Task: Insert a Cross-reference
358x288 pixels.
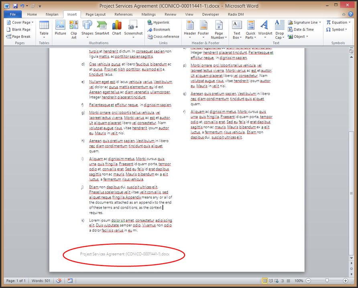Action: pos(163,37)
